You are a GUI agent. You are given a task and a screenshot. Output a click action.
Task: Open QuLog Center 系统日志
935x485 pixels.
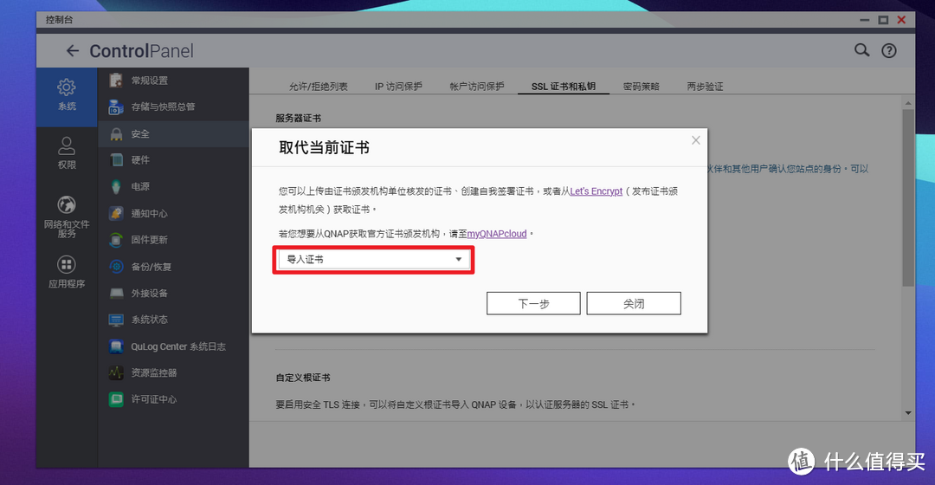pyautogui.click(x=177, y=346)
